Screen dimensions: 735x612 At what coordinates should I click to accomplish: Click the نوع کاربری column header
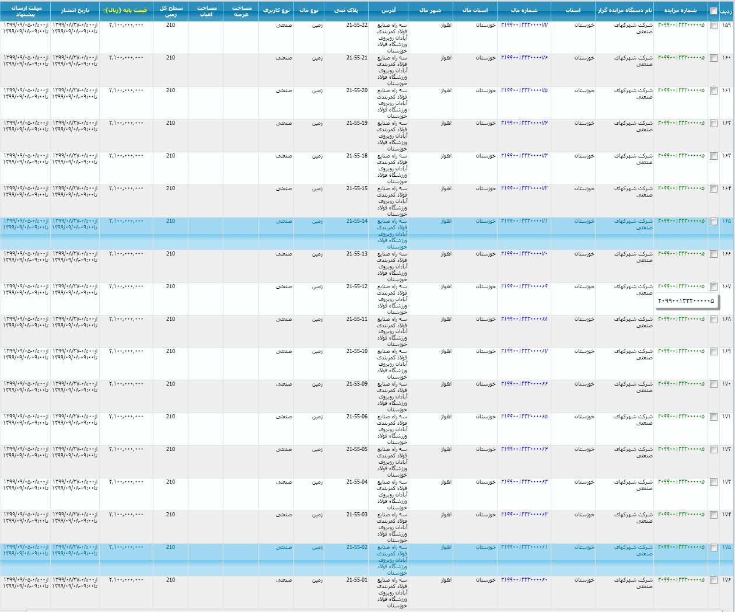[x=276, y=11]
